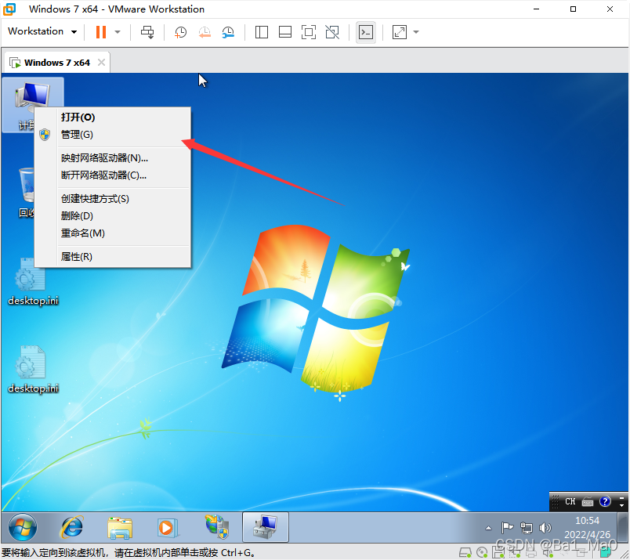Switch to the Windows 7 x64 tab

(57, 63)
